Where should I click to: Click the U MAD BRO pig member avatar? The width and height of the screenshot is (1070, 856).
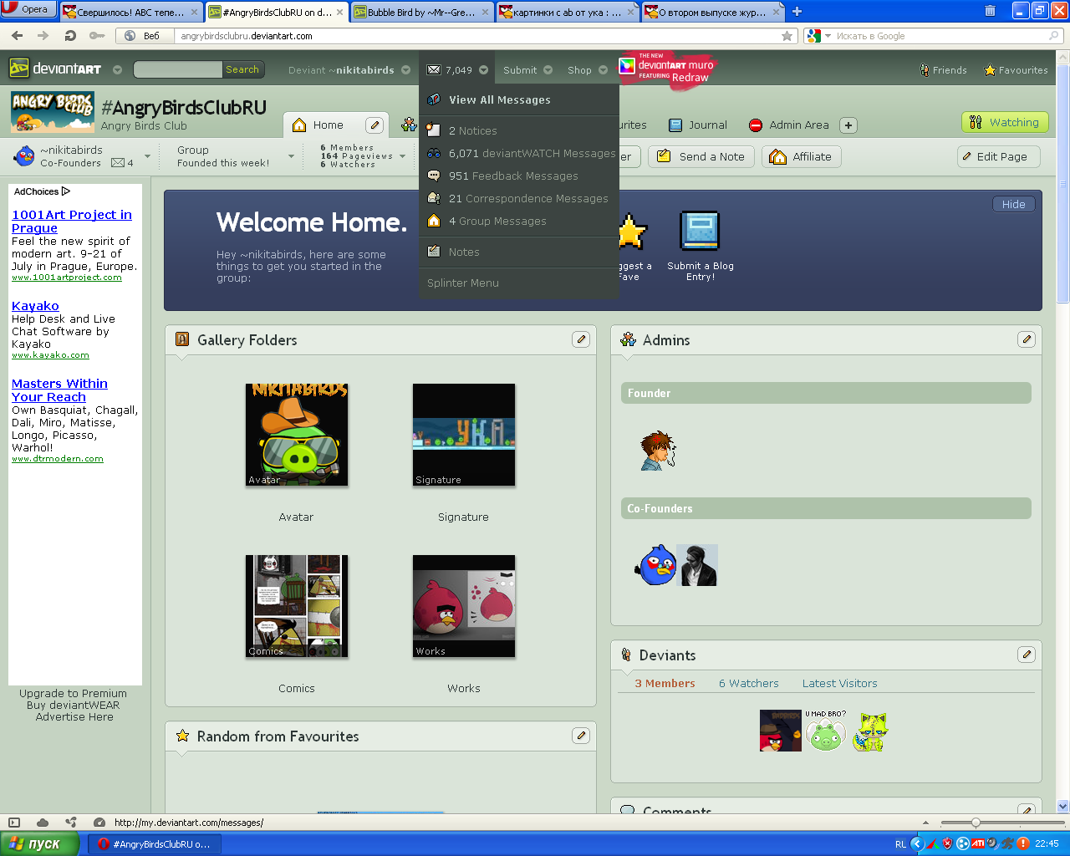(826, 731)
